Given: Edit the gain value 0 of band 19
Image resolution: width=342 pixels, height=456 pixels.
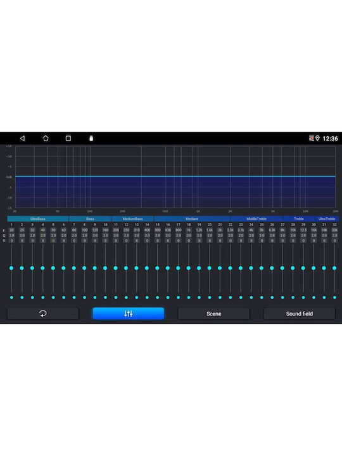Looking at the screenshot, I should pos(199,241).
